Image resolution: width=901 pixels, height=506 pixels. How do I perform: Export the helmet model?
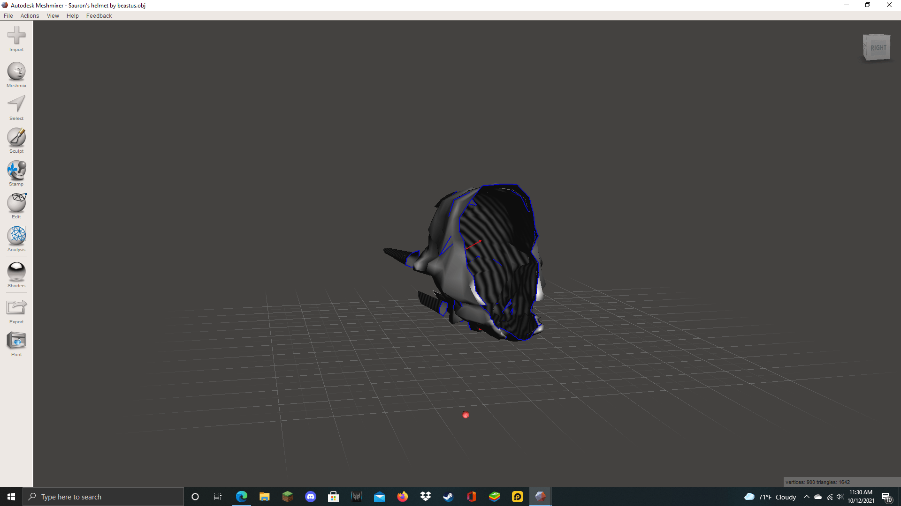(16, 309)
